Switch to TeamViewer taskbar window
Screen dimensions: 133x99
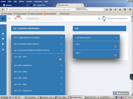(31, 97)
